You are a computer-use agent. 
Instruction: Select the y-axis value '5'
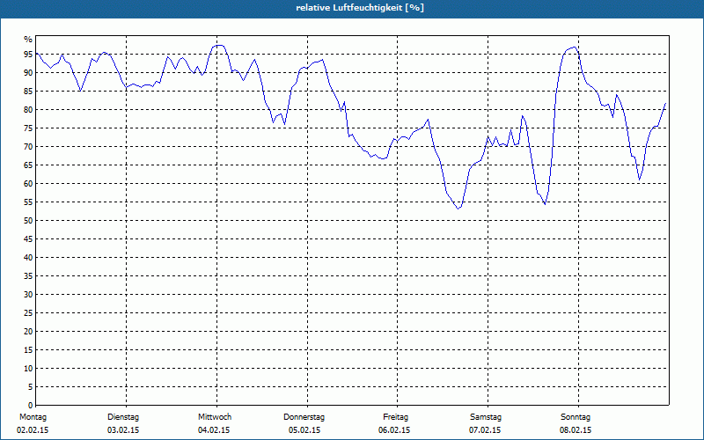pyautogui.click(x=31, y=386)
